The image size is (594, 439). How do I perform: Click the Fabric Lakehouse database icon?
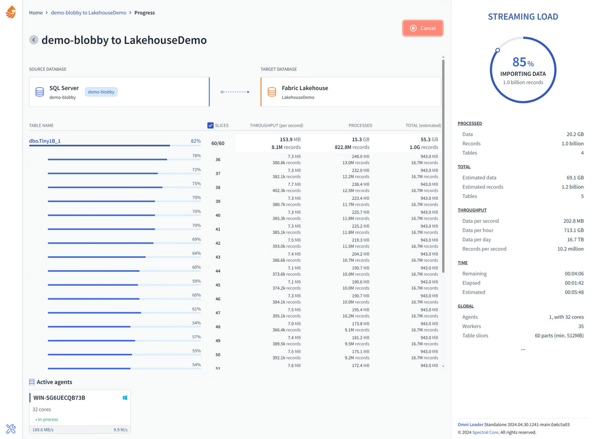(x=271, y=92)
